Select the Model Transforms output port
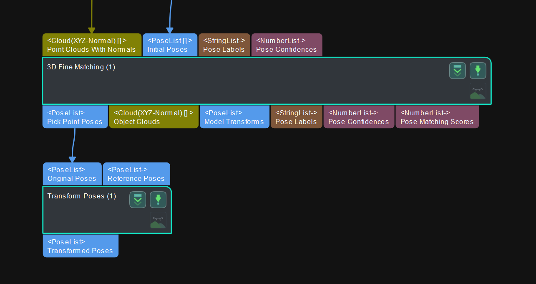 234,117
